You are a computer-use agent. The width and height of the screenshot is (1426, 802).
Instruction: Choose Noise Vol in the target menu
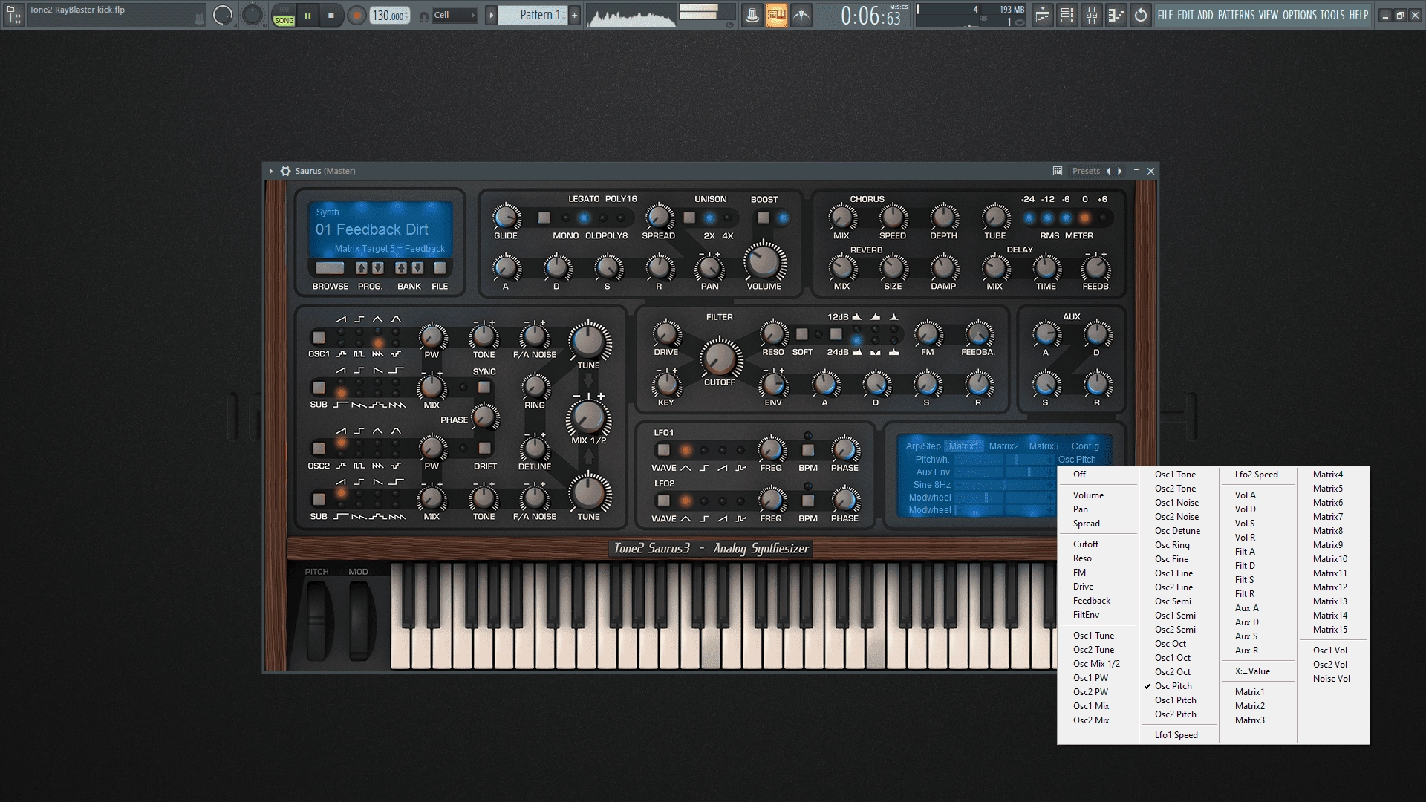coord(1331,679)
